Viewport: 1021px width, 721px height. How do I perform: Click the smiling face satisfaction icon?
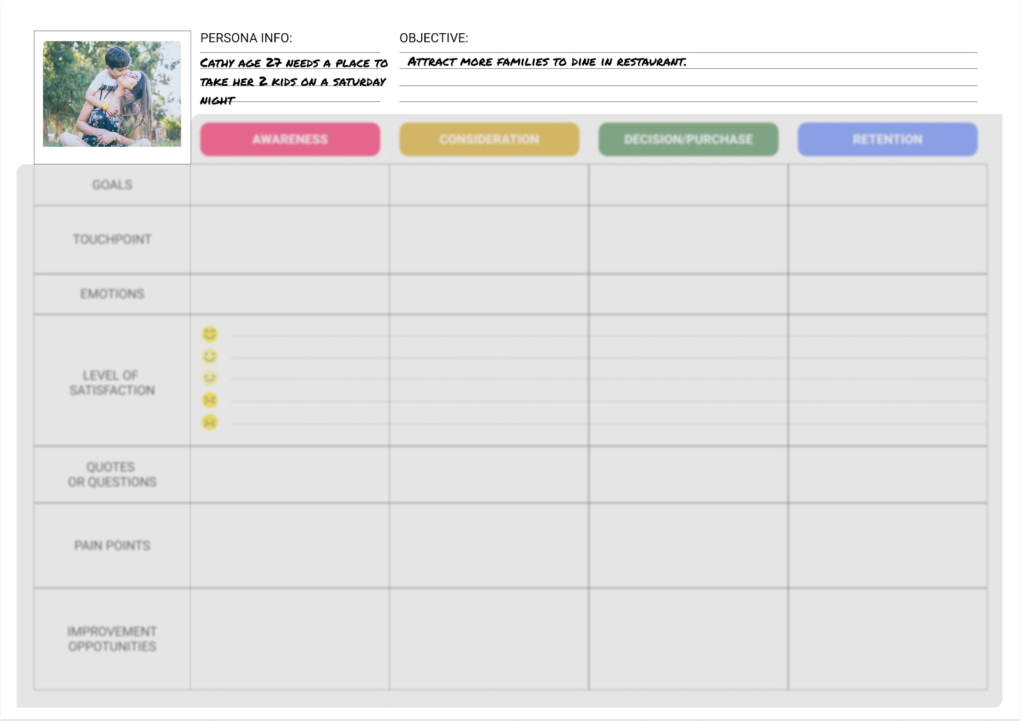tap(209, 356)
